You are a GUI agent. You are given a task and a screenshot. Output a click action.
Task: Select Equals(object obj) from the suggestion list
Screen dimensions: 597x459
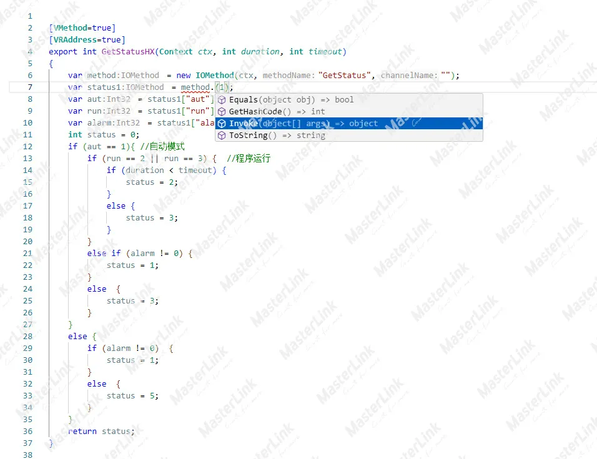point(291,100)
